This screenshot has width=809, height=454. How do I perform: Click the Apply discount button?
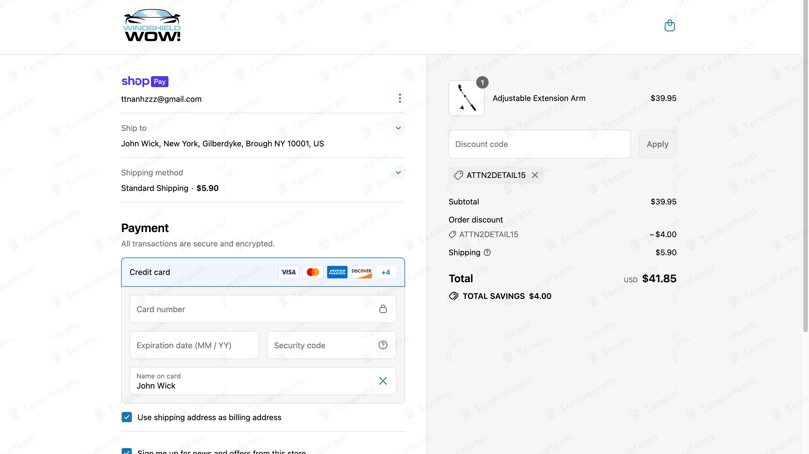click(x=657, y=144)
